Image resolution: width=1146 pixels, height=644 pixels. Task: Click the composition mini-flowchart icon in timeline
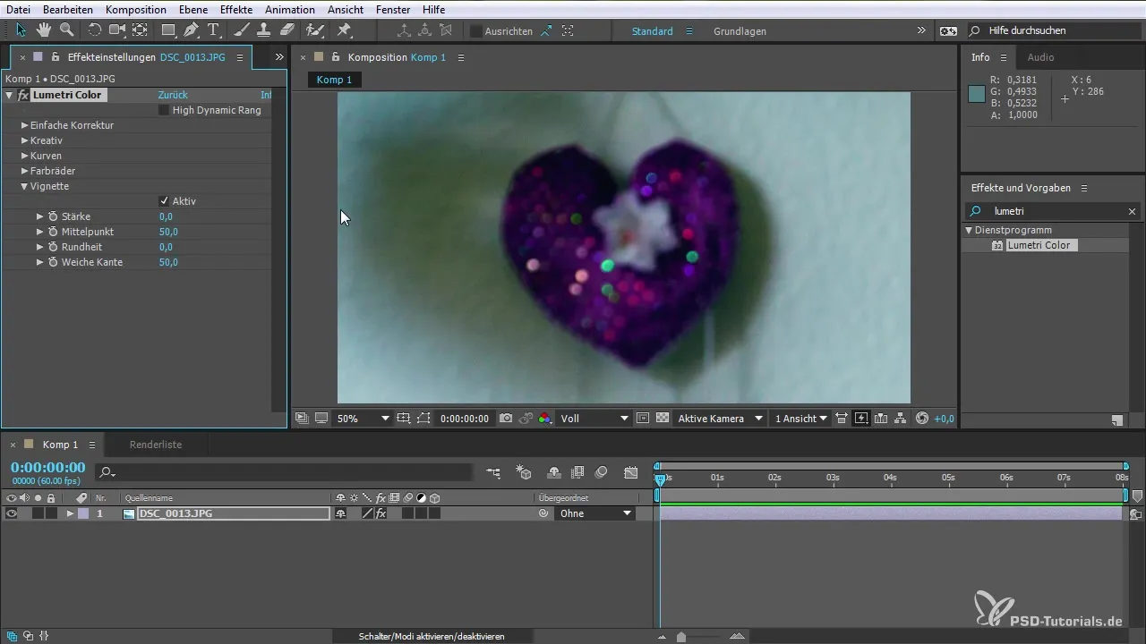tap(494, 472)
